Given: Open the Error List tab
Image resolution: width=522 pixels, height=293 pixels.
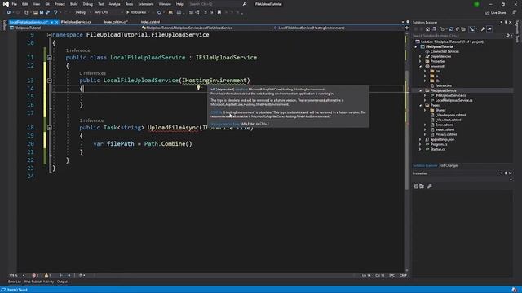Looking at the screenshot, I should tap(15, 282).
